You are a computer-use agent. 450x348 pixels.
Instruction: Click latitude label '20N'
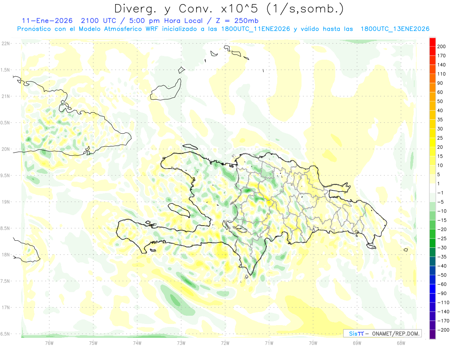(5, 149)
